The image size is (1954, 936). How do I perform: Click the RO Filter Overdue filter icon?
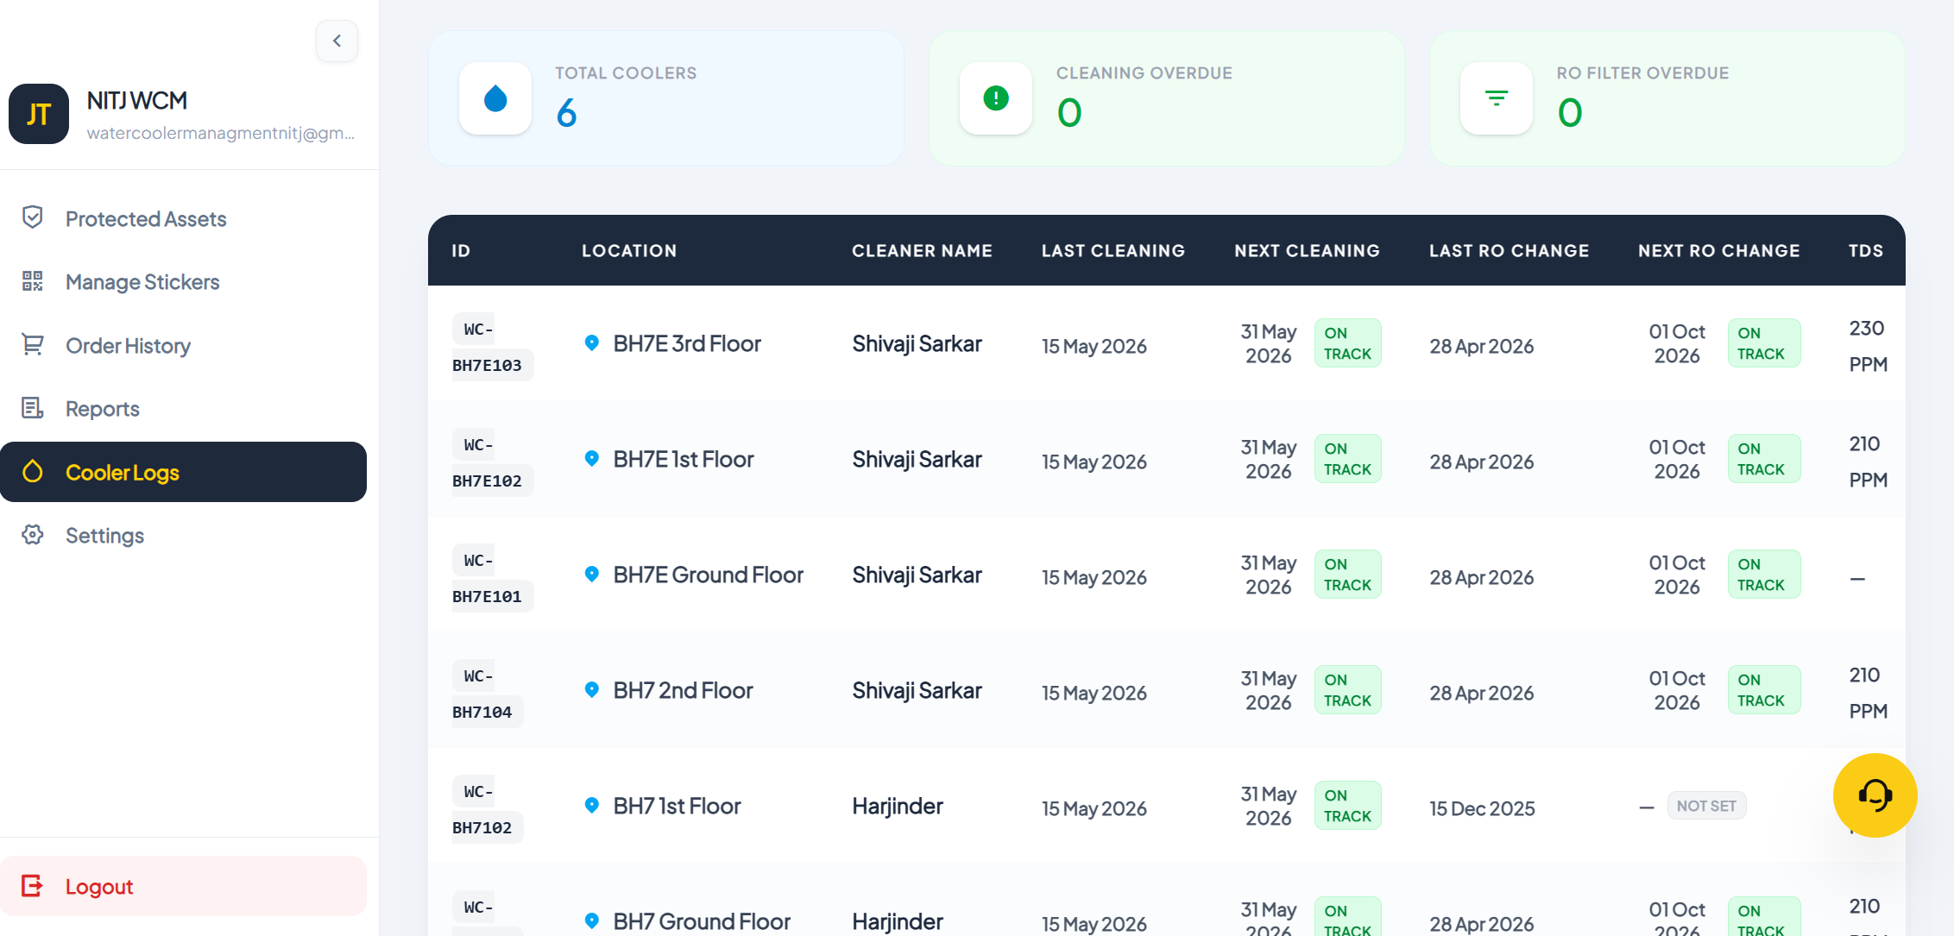pos(1497,98)
